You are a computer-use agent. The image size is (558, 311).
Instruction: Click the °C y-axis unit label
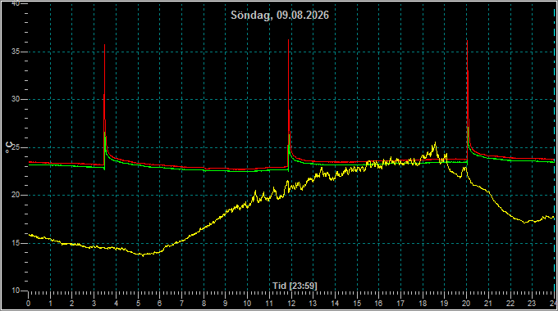(8, 147)
